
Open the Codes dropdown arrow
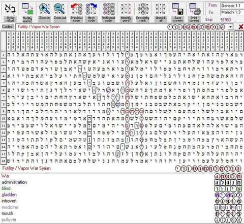click(230, 27)
